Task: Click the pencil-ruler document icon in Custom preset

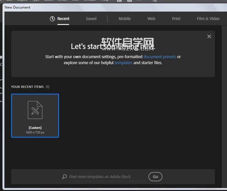Action: (x=35, y=110)
